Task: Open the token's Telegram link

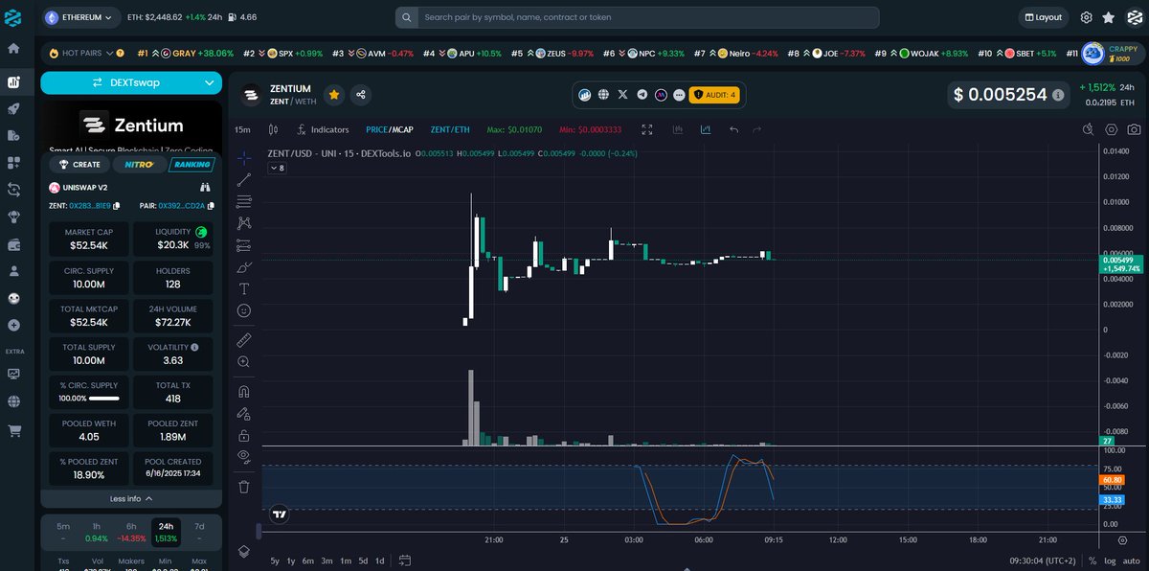Action: click(642, 95)
